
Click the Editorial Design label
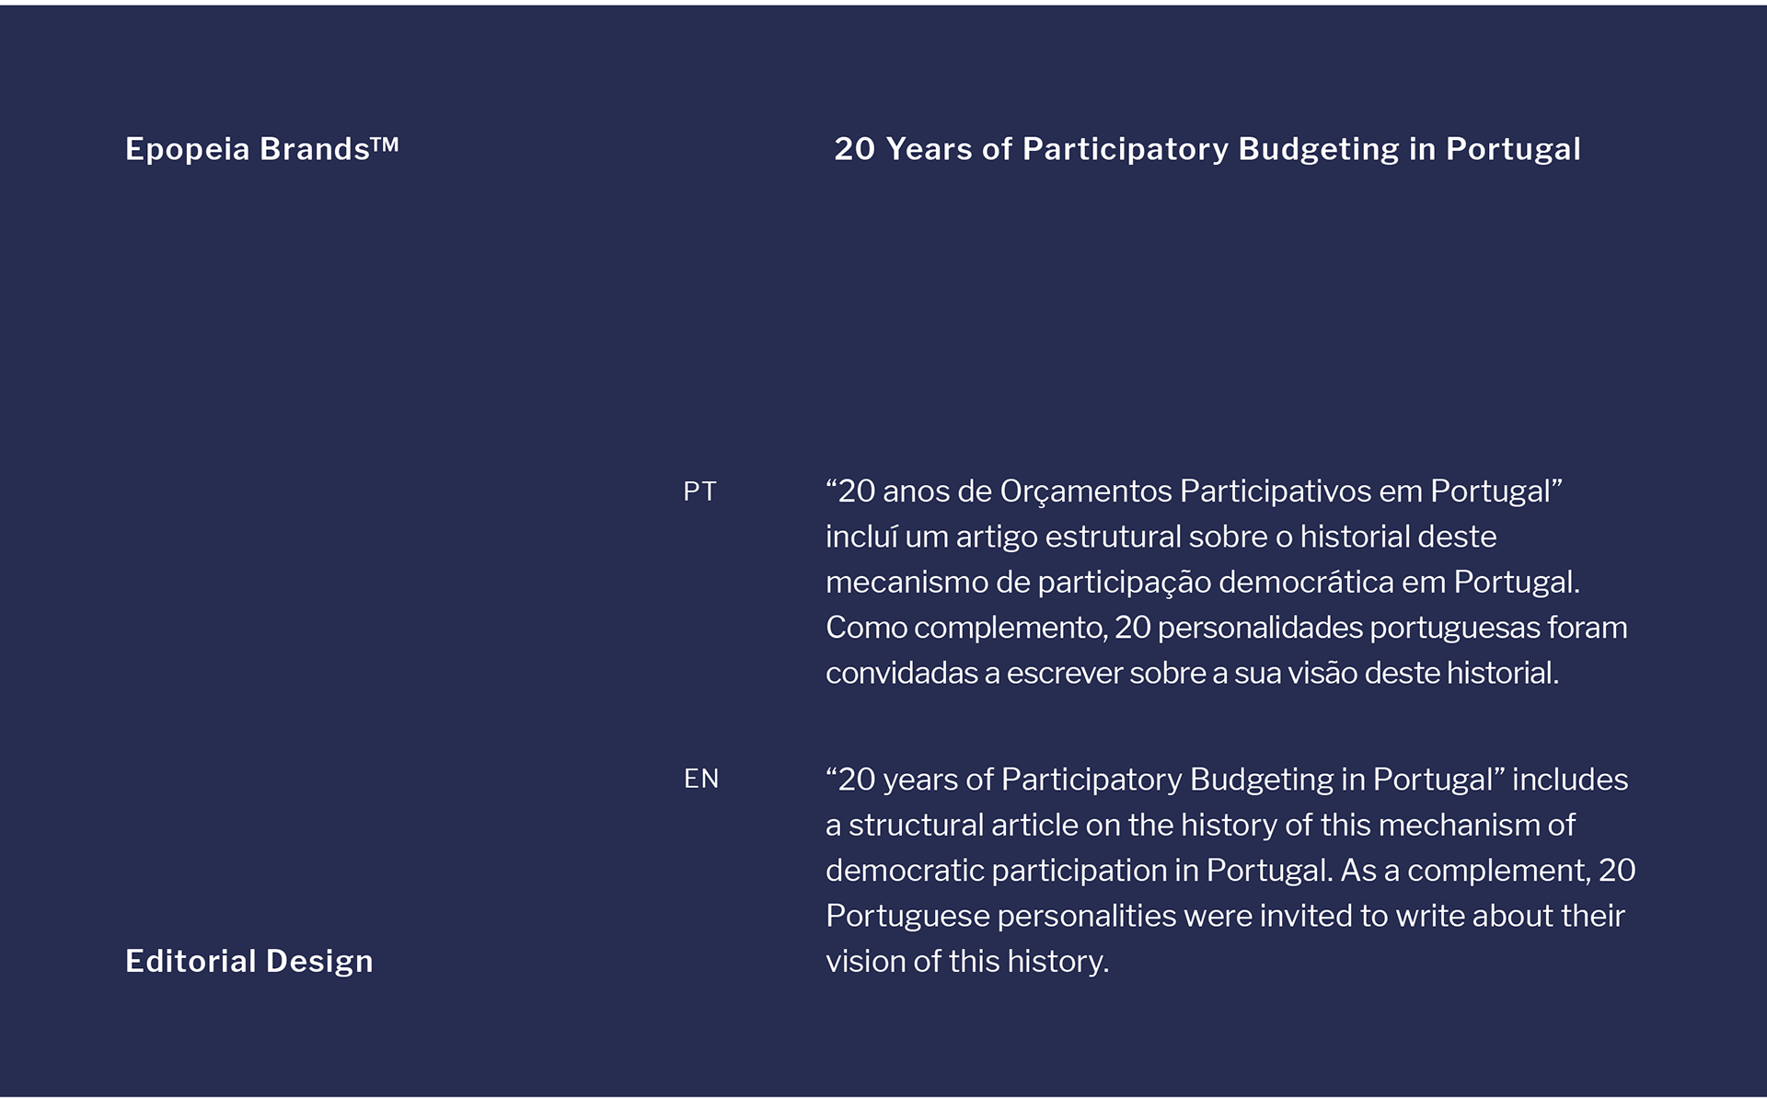tap(249, 961)
